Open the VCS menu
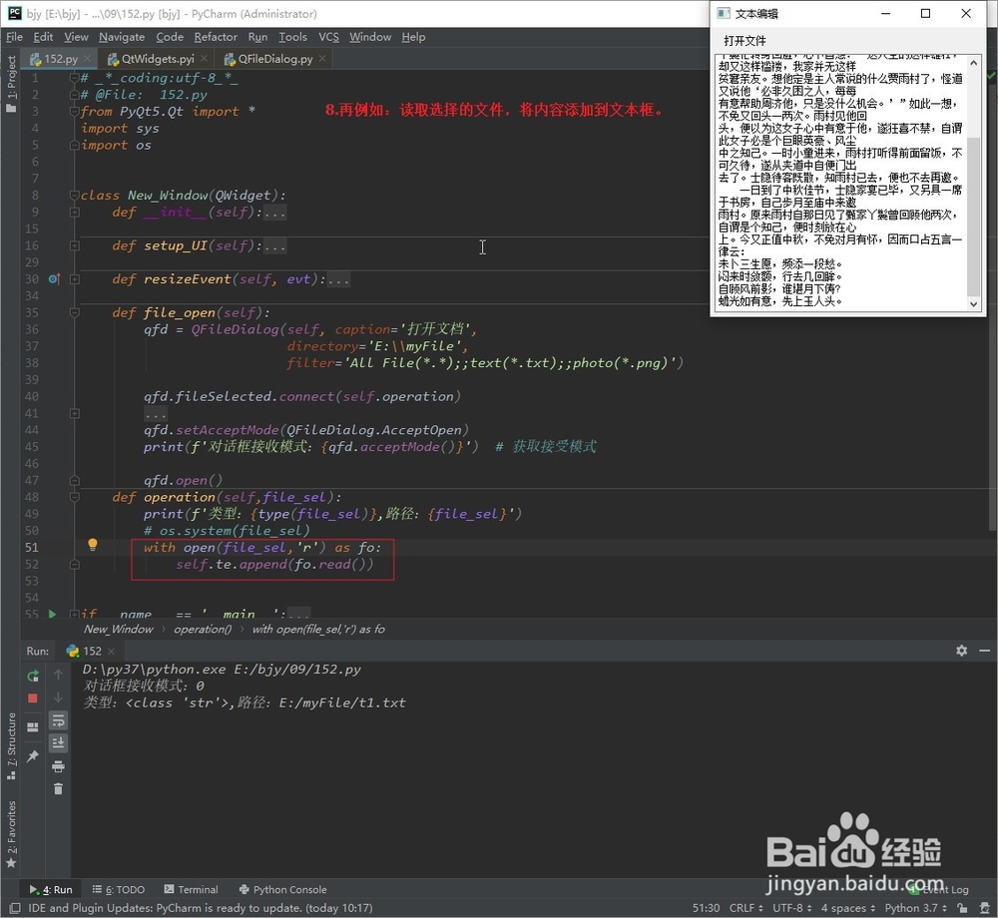This screenshot has width=998, height=918. (x=328, y=37)
